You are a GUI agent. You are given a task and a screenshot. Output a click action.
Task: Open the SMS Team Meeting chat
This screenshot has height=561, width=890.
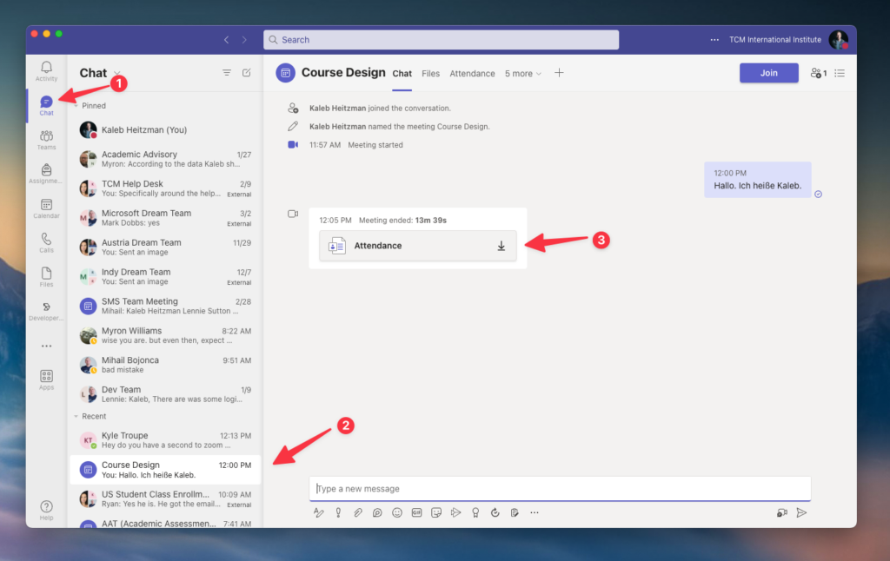click(165, 307)
